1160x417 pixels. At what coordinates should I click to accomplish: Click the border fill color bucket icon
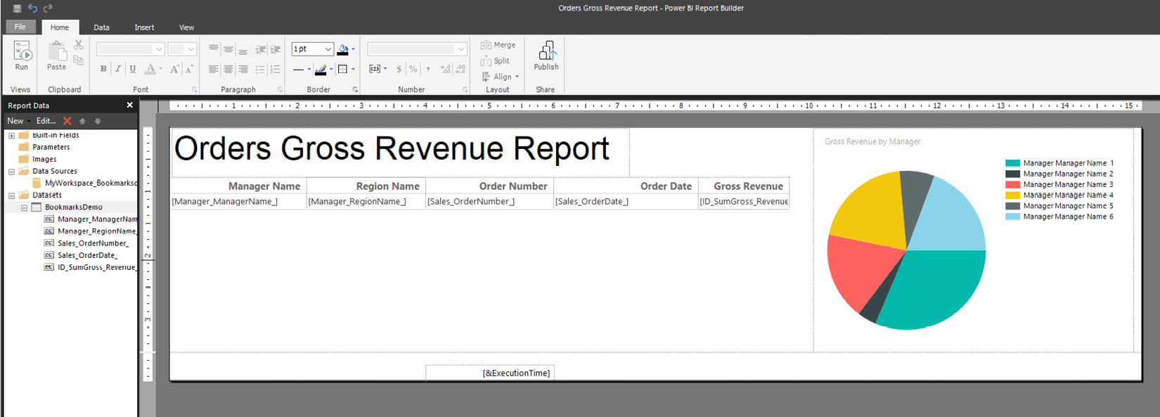coord(343,49)
